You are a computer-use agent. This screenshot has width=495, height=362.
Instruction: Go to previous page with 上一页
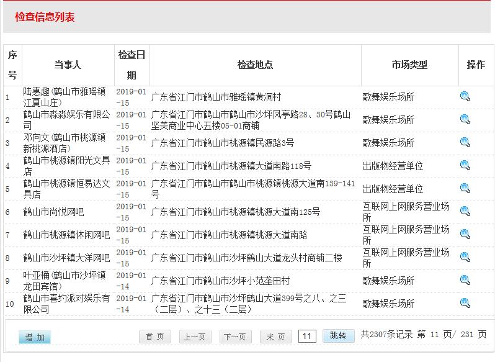[x=195, y=337]
